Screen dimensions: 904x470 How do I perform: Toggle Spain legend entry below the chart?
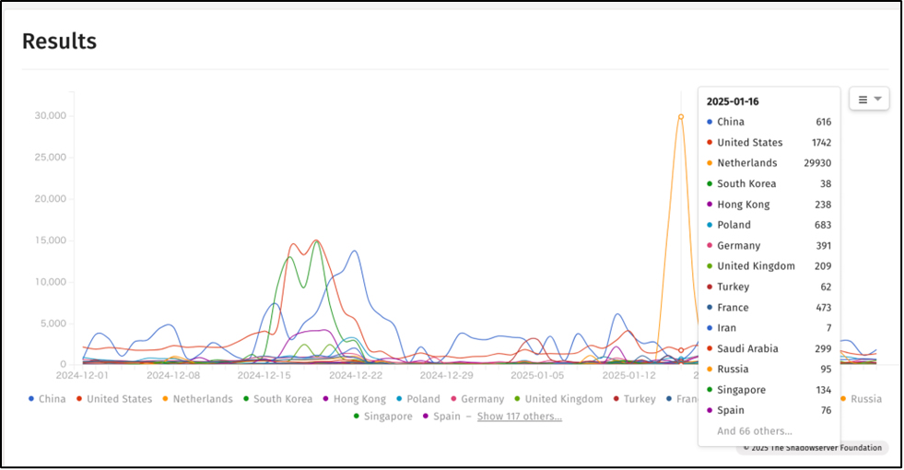(447, 417)
